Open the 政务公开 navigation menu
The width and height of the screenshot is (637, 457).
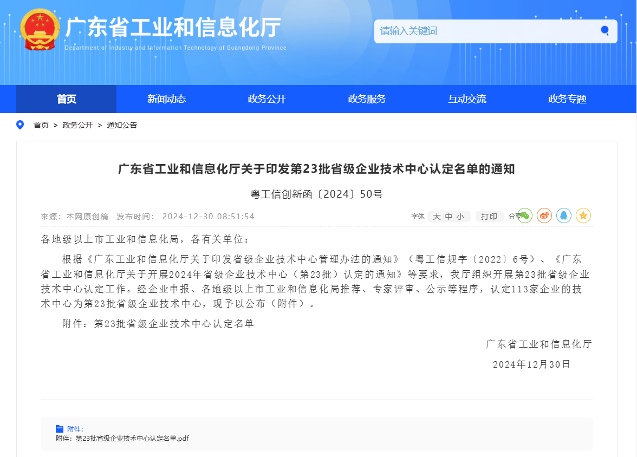tap(266, 99)
